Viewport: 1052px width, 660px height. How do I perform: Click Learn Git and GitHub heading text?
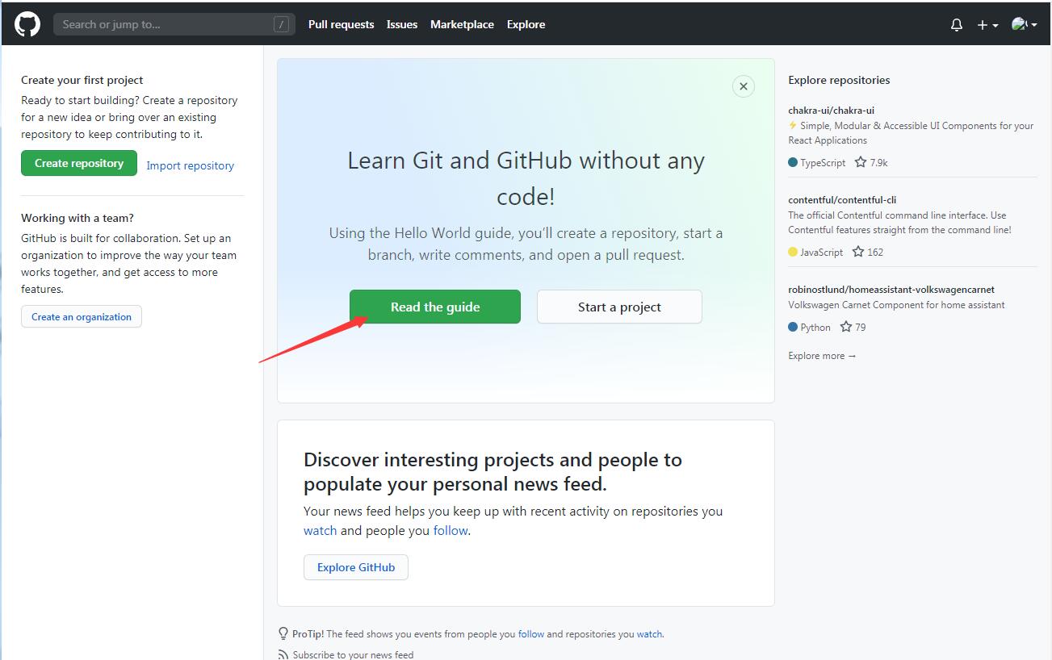(x=526, y=178)
